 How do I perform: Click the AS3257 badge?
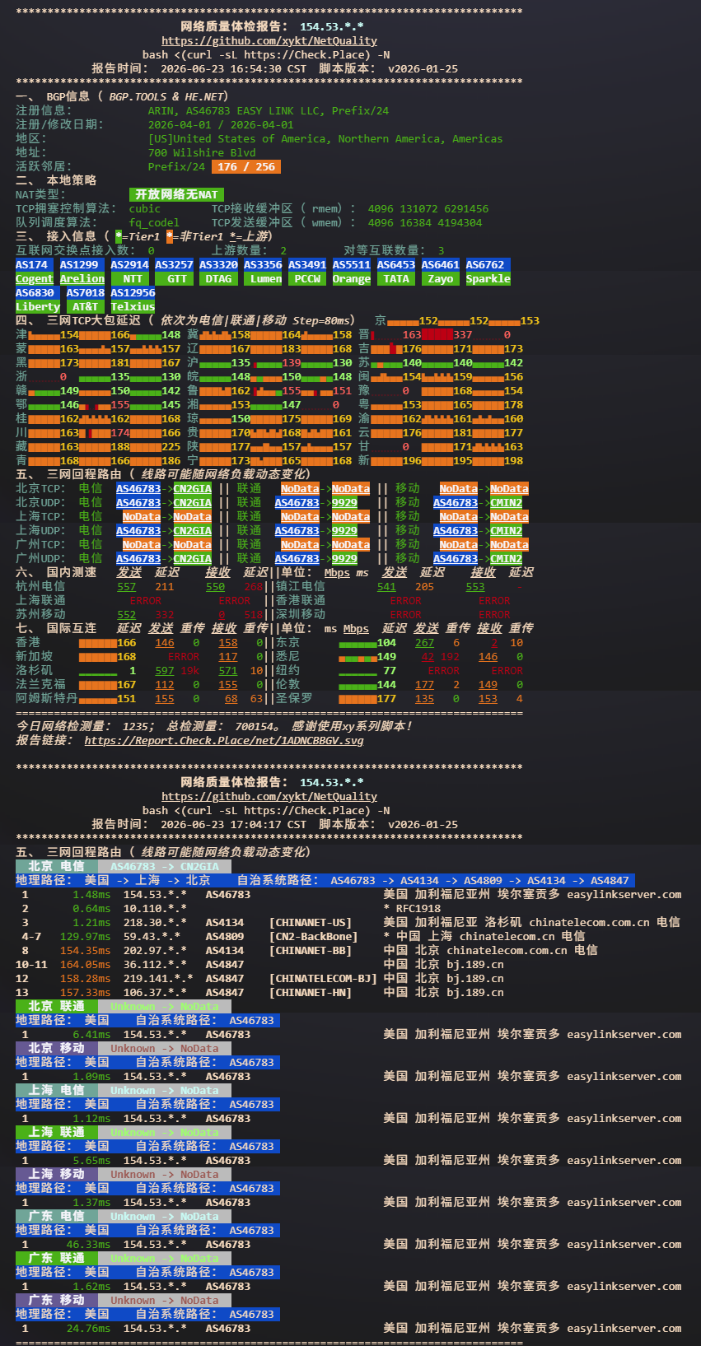coord(174,264)
